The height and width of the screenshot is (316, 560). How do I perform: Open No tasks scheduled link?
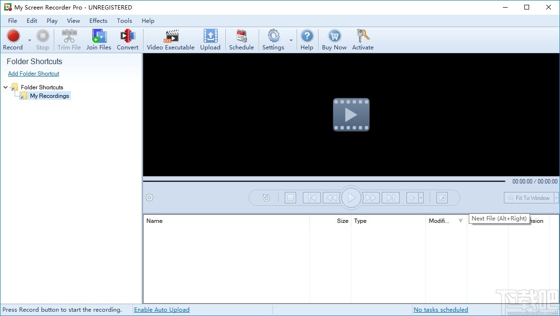pos(440,309)
